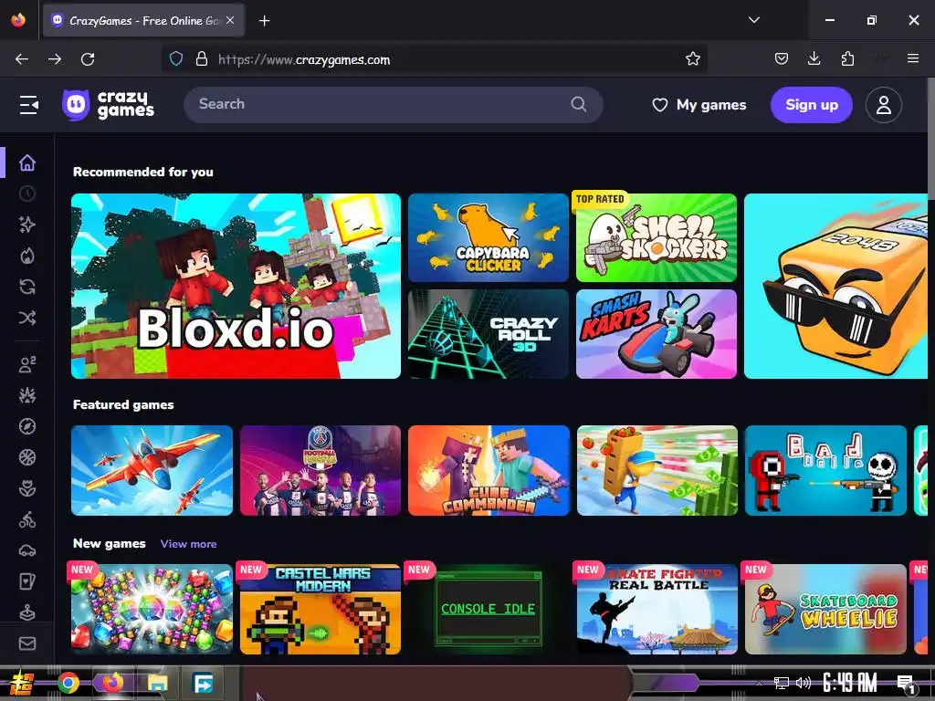Viewport: 935px width, 701px height.
Task: Open Updated games refresh-arrows sidebar icon
Action: click(x=27, y=287)
